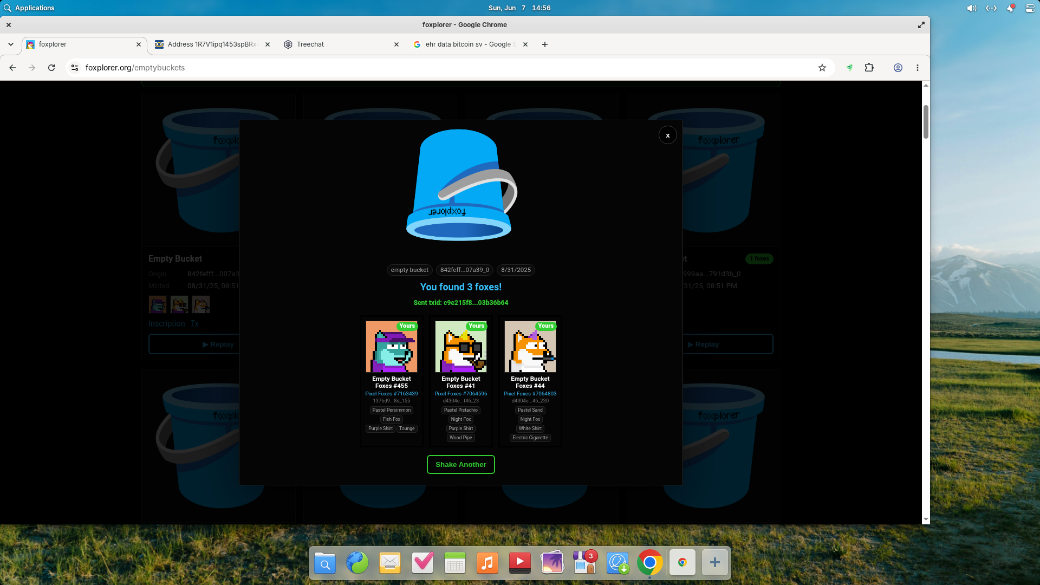Open the Chrome profile icon
The image size is (1040, 585).
click(898, 68)
